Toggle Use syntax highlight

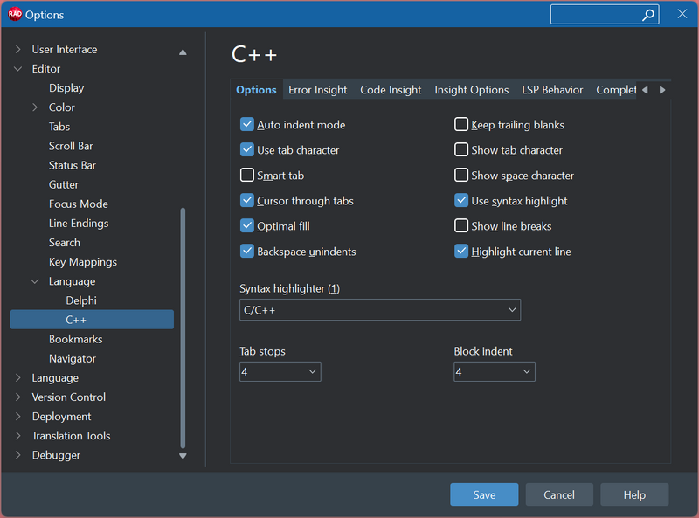(461, 201)
